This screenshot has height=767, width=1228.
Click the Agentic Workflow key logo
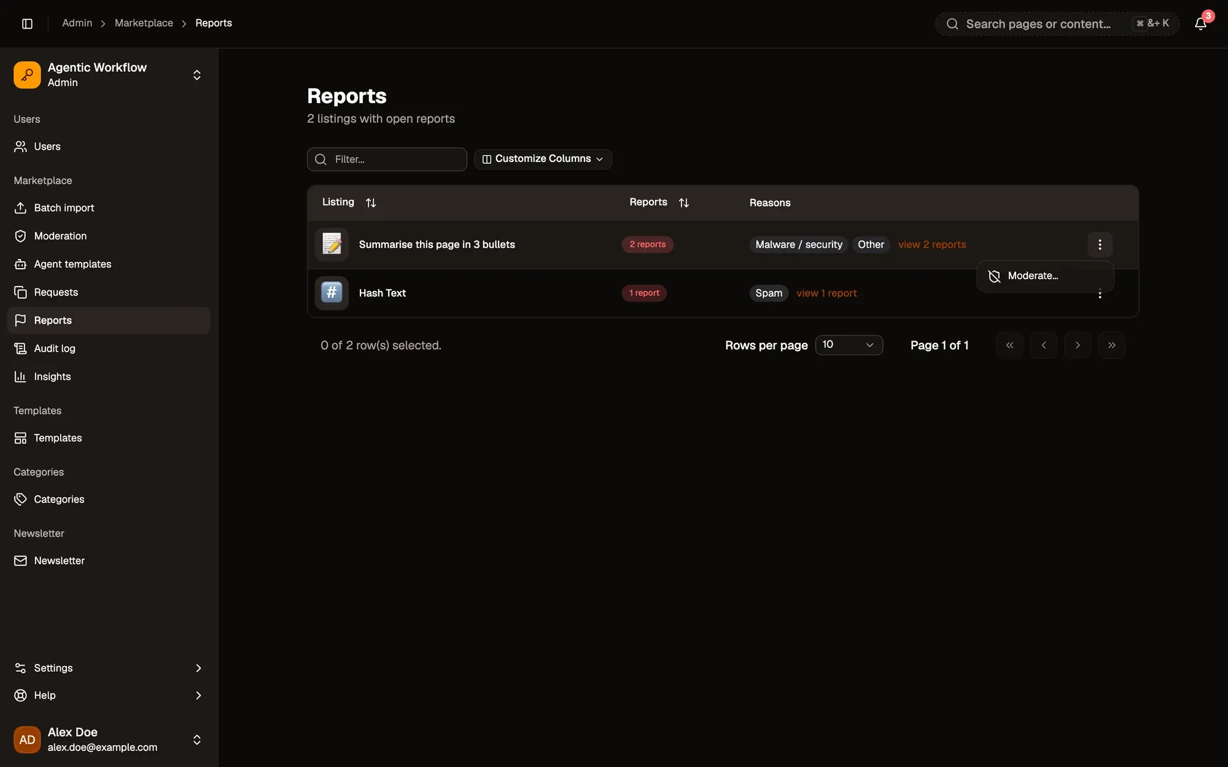[x=27, y=75]
